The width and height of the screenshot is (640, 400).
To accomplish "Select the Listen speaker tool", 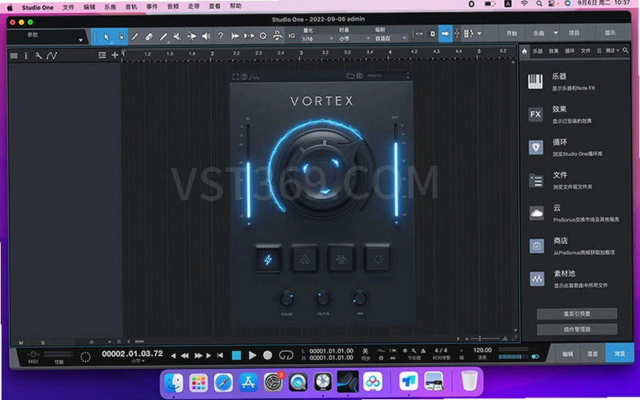I will [206, 36].
